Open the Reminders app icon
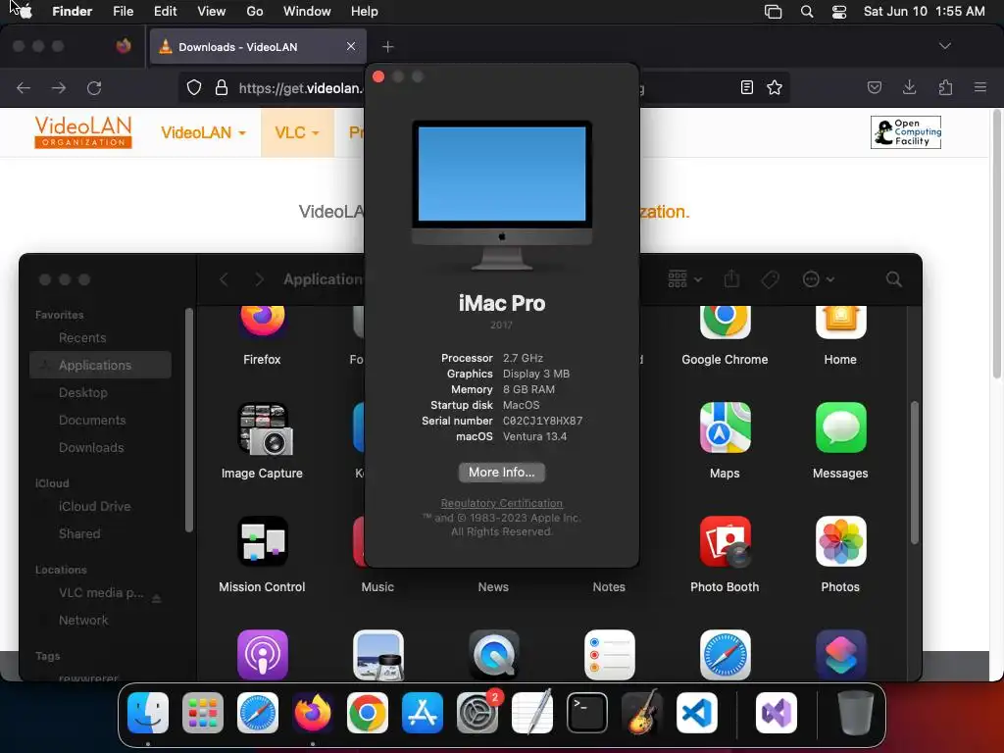Viewport: 1004px width, 753px height. (x=610, y=654)
